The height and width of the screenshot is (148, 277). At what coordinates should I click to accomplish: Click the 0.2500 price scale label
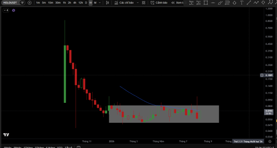[x=269, y=65]
